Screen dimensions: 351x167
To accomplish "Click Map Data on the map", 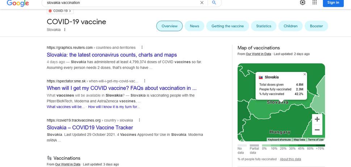I will click(x=299, y=140).
